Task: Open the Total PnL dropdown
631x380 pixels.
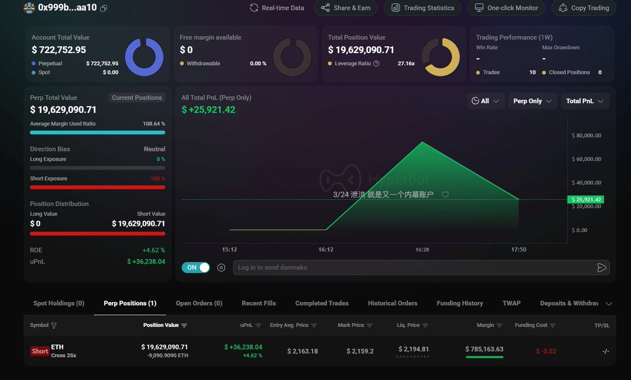Action: tap(585, 101)
